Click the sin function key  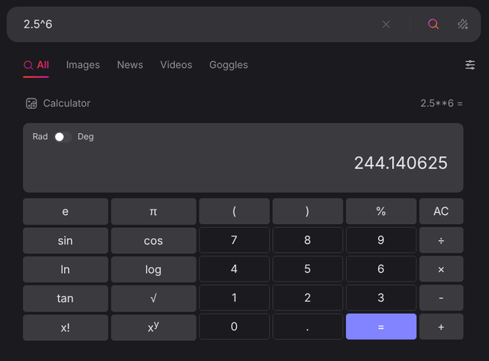(66, 240)
